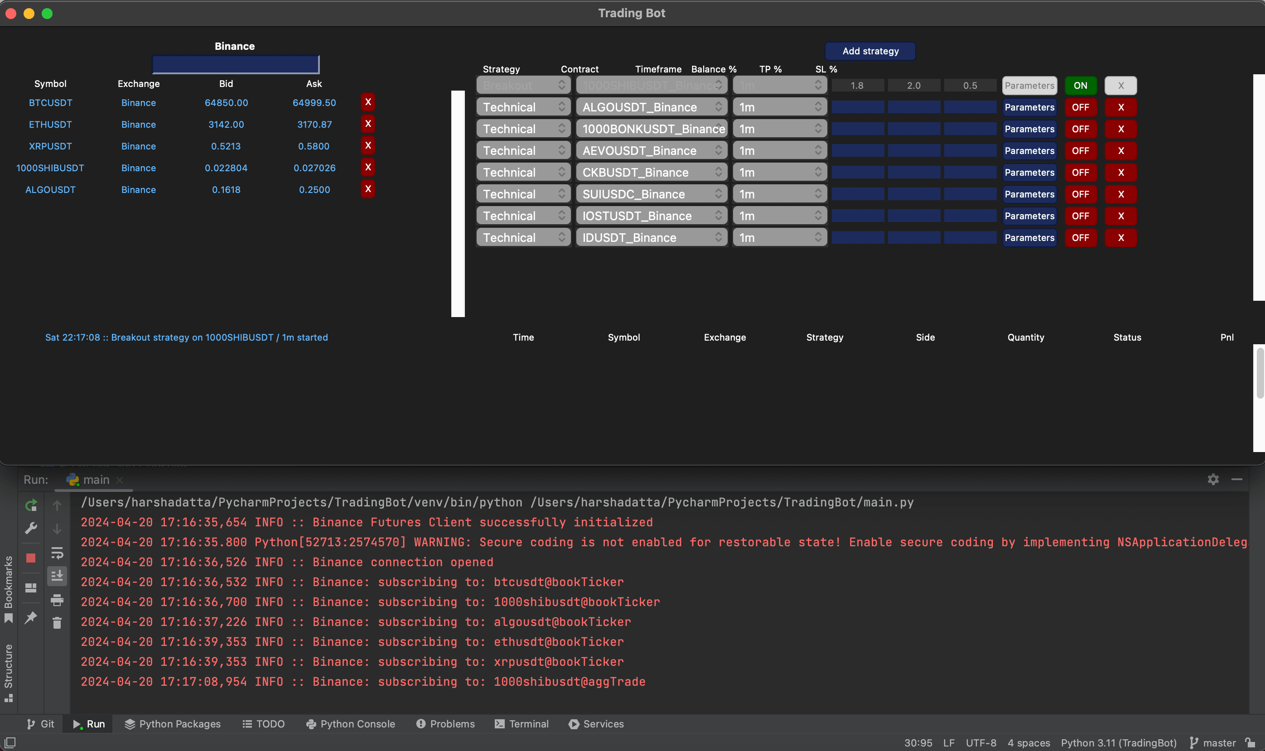Rerun the main.py program
1265x751 pixels.
click(x=31, y=505)
